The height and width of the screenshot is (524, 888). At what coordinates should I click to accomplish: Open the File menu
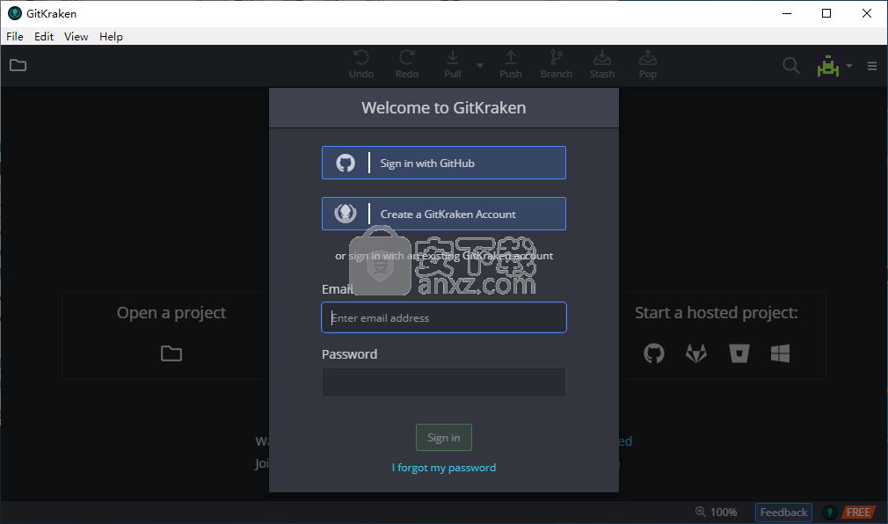click(15, 36)
